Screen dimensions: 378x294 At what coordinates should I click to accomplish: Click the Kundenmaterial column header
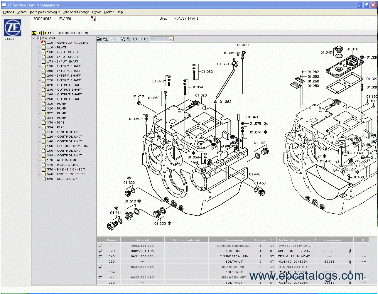(186, 240)
